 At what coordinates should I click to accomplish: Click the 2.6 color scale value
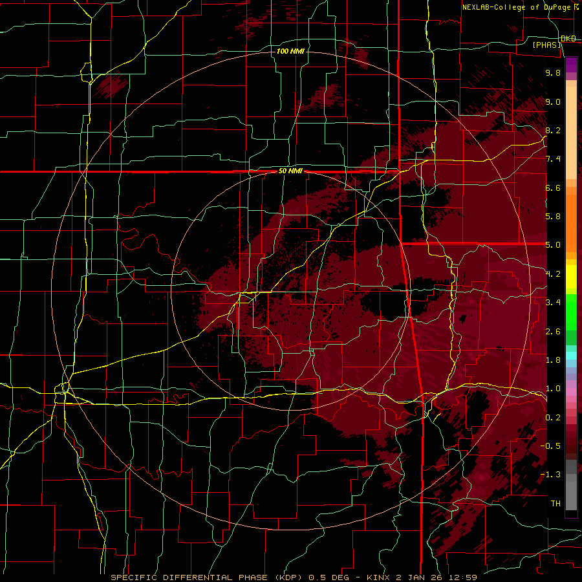pyautogui.click(x=553, y=332)
